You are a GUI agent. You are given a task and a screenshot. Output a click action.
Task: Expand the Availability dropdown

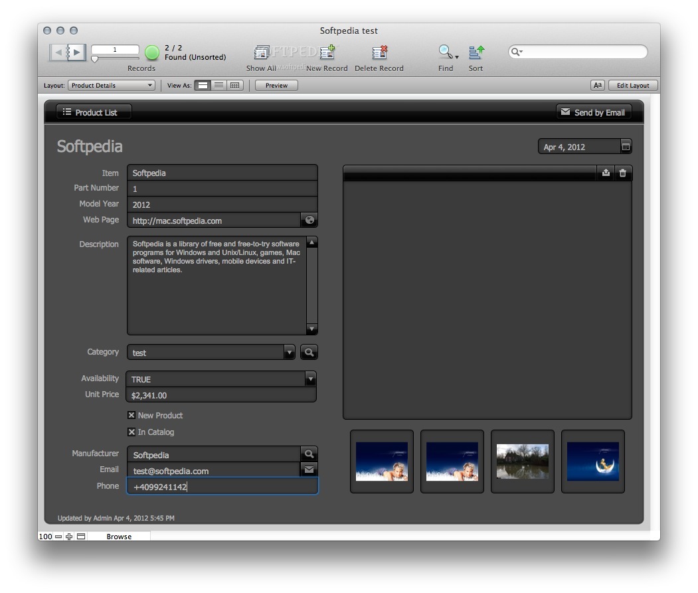click(x=309, y=379)
